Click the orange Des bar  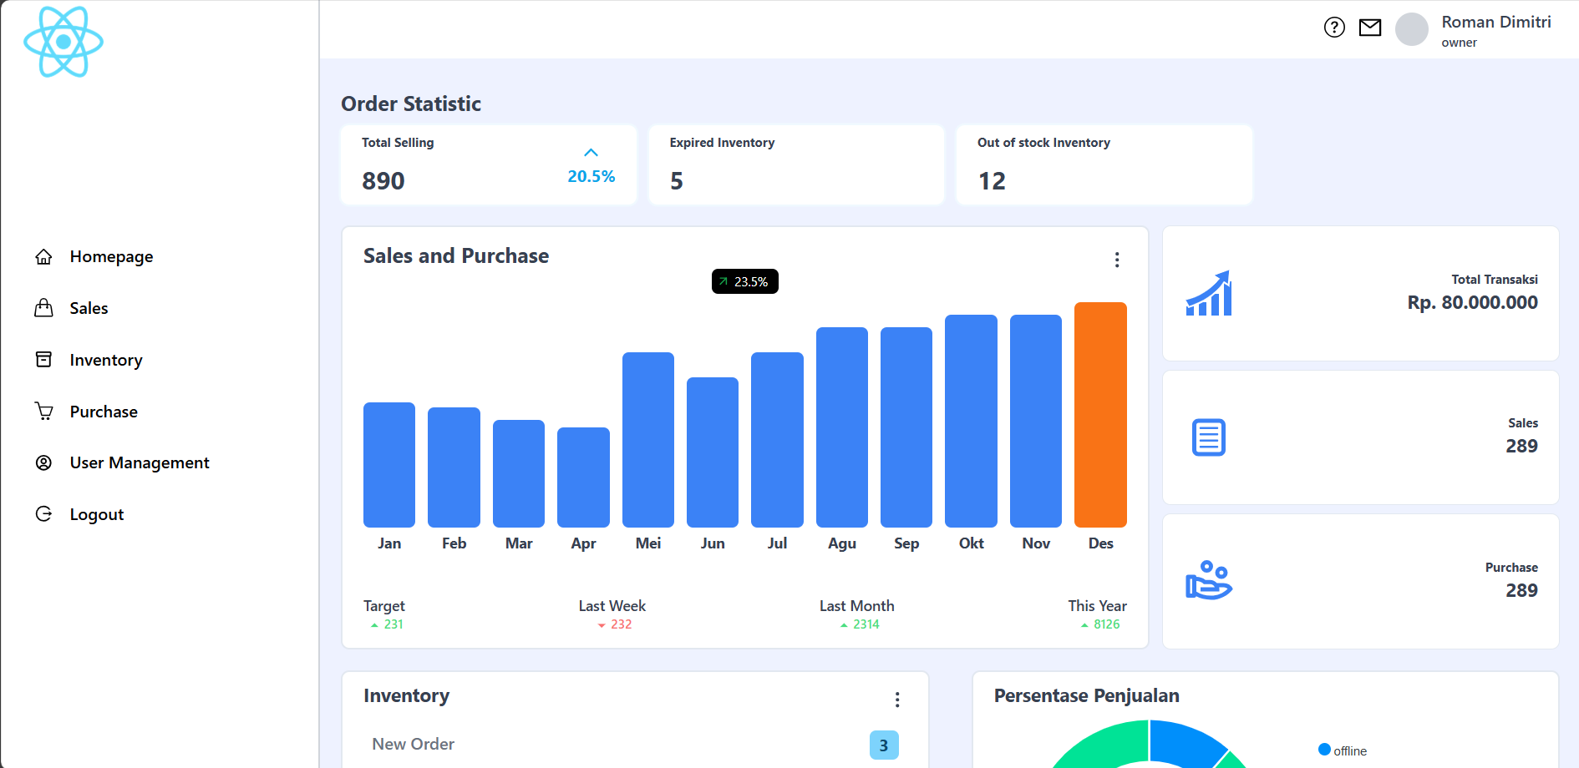point(1100,415)
